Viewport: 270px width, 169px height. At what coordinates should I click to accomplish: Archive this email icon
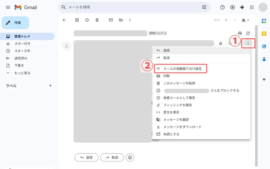[77, 20]
